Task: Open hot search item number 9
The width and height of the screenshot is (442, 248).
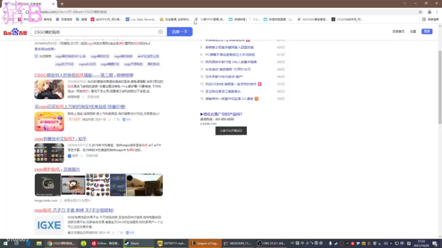Action: (x=230, y=55)
